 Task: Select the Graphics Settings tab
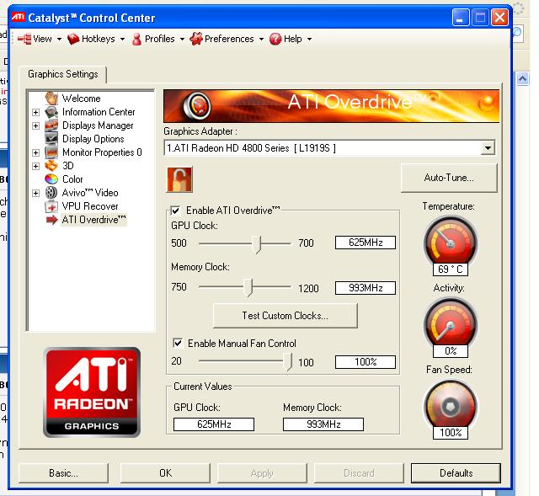click(63, 74)
